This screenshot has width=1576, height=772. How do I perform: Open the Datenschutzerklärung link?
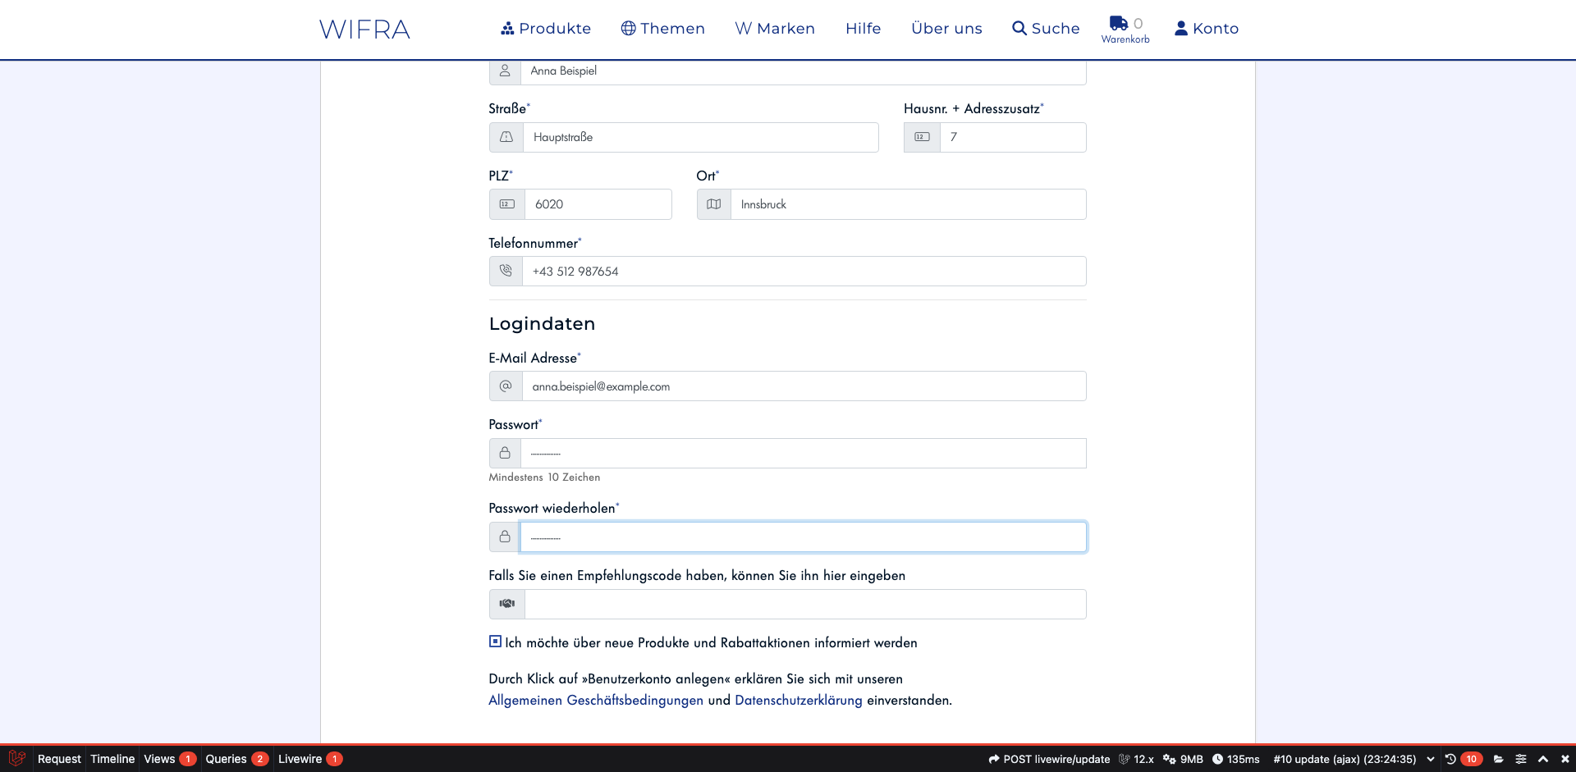798,700
